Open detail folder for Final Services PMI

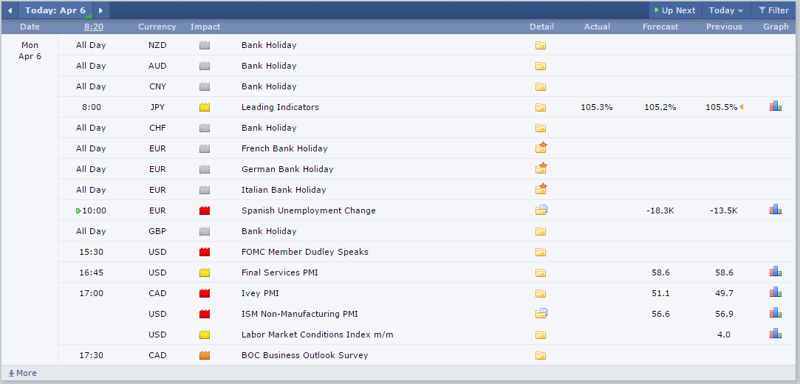(x=541, y=272)
